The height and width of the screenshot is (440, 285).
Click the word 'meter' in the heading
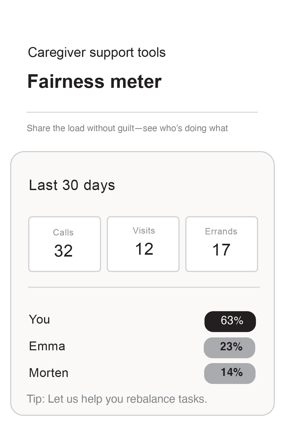(136, 81)
